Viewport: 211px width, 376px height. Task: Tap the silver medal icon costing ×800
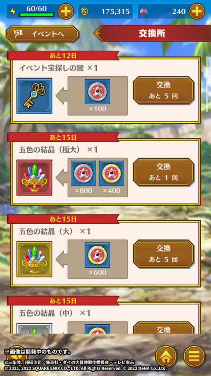click(84, 173)
